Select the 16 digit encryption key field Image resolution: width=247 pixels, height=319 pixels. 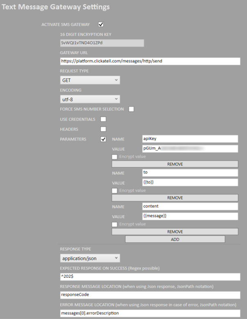[102, 43]
